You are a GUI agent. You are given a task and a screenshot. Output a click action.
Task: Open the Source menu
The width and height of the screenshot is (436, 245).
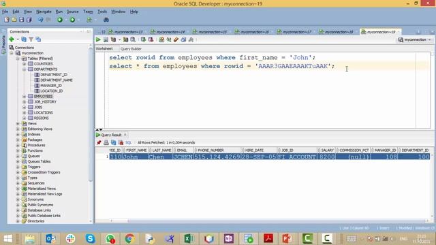[x=73, y=12]
